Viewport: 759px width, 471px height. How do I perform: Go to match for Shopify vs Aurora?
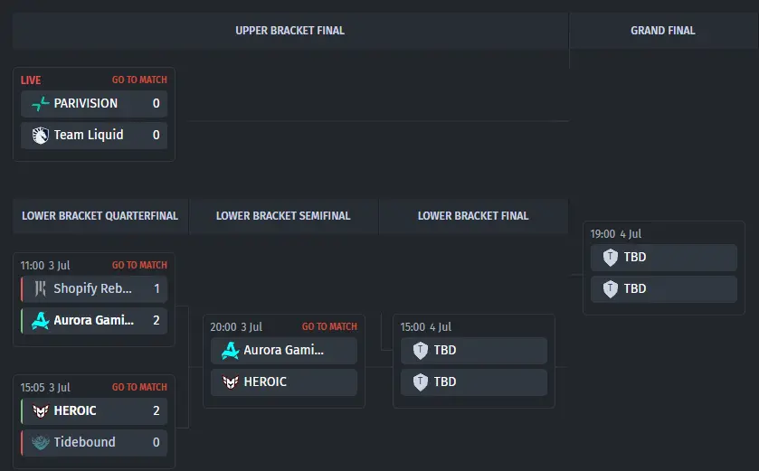139,265
